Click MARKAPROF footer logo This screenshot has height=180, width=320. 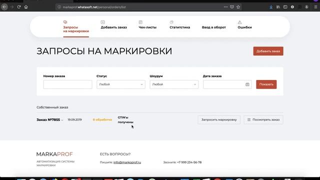(x=54, y=154)
